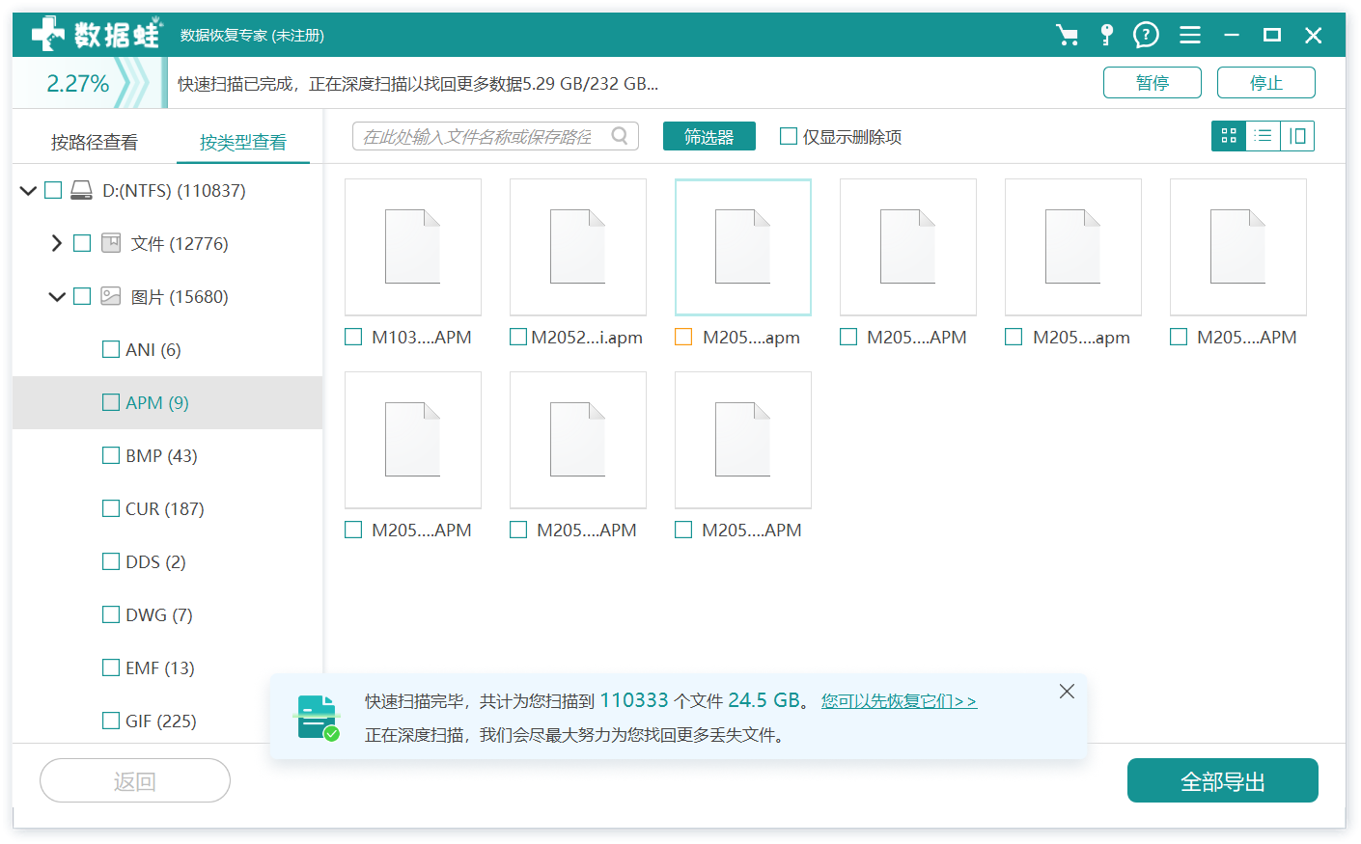This screenshot has width=1361, height=844.
Task: Click the 数据蛙 app logo
Action: coord(97,35)
